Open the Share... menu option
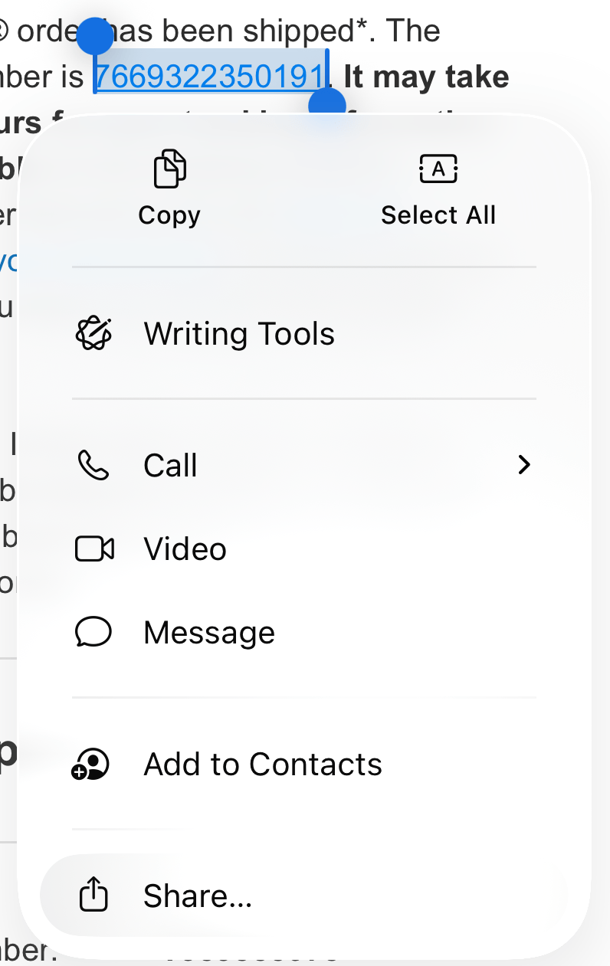 [x=198, y=896]
